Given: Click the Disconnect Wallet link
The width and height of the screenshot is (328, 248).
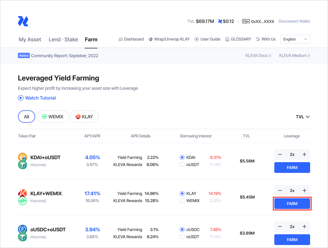Looking at the screenshot, I should (x=294, y=21).
